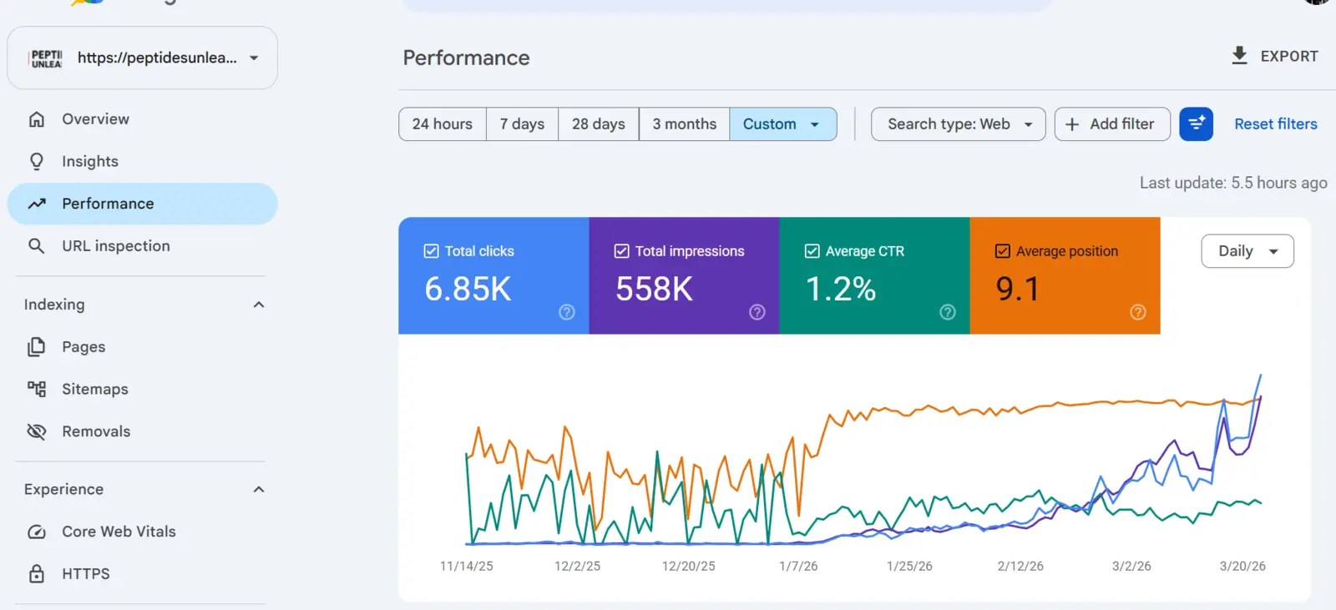This screenshot has height=610, width=1336.
Task: Click the HTTPS padlock icon
Action: (37, 574)
